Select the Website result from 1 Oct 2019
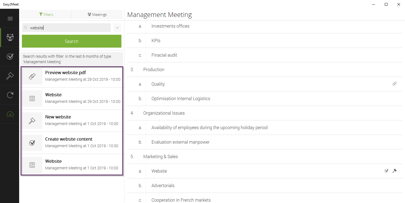 tap(72, 165)
